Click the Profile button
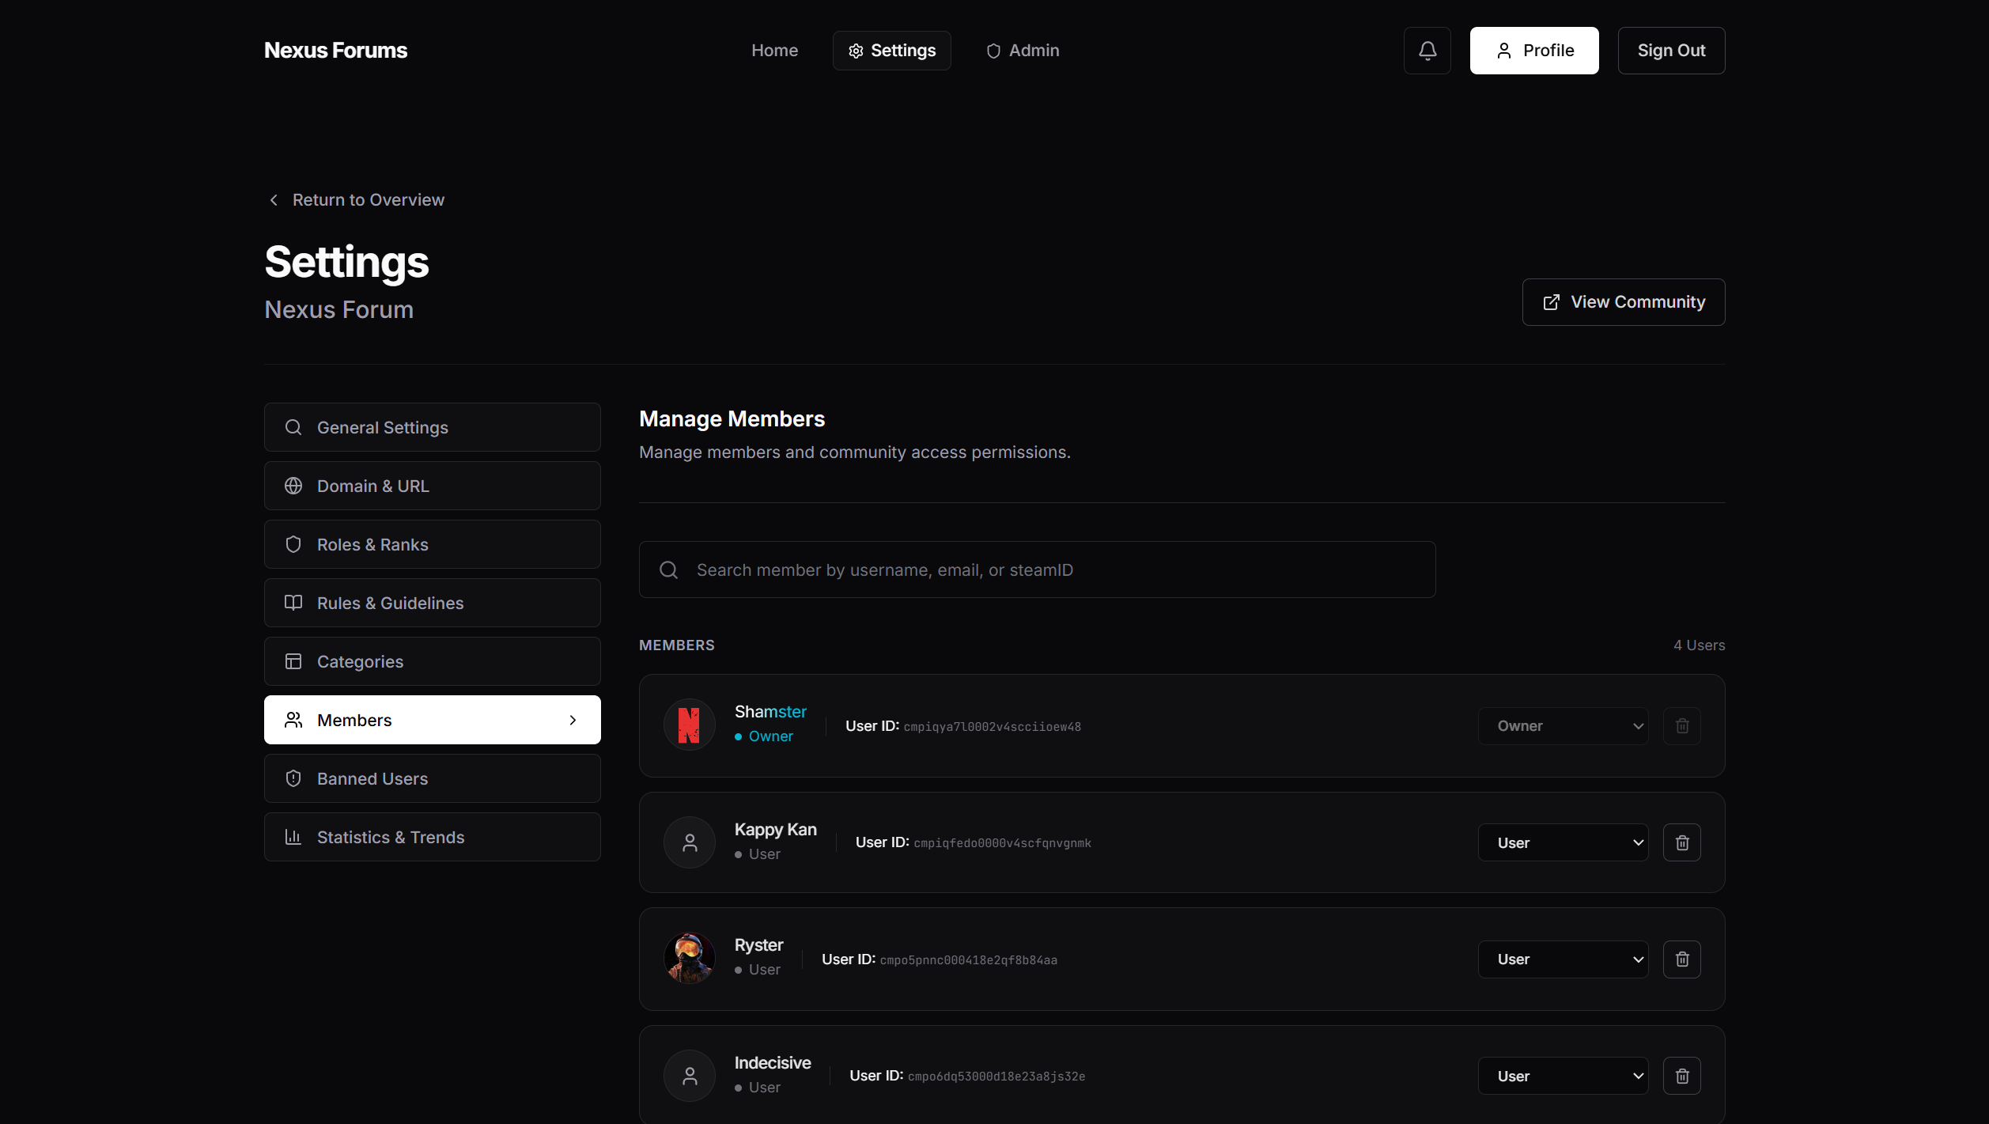1989x1124 pixels. [x=1533, y=51]
